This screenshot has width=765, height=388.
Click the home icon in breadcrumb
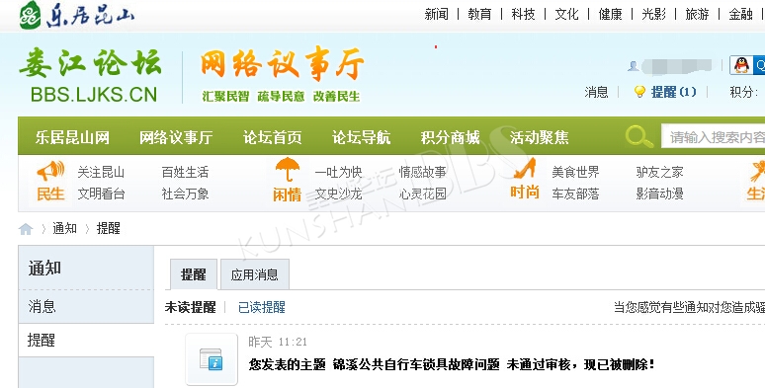26,229
